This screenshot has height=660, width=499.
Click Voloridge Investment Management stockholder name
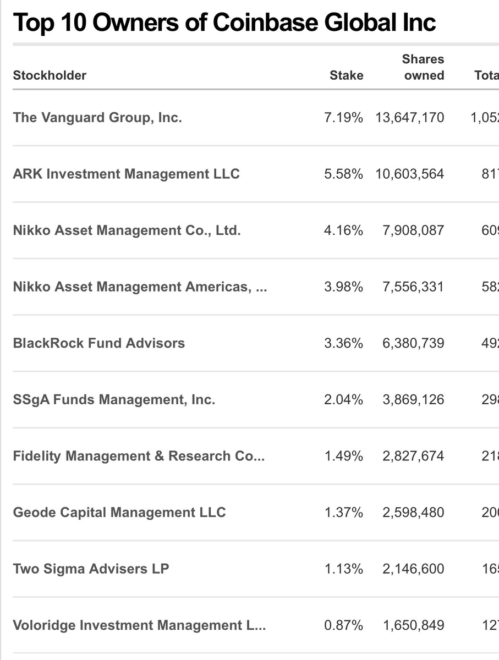[139, 625]
